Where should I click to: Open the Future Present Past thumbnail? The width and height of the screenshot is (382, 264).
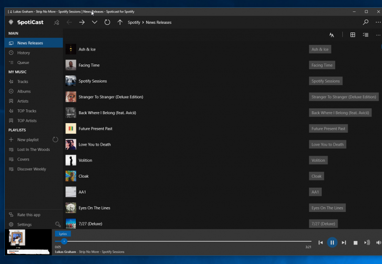pyautogui.click(x=71, y=128)
